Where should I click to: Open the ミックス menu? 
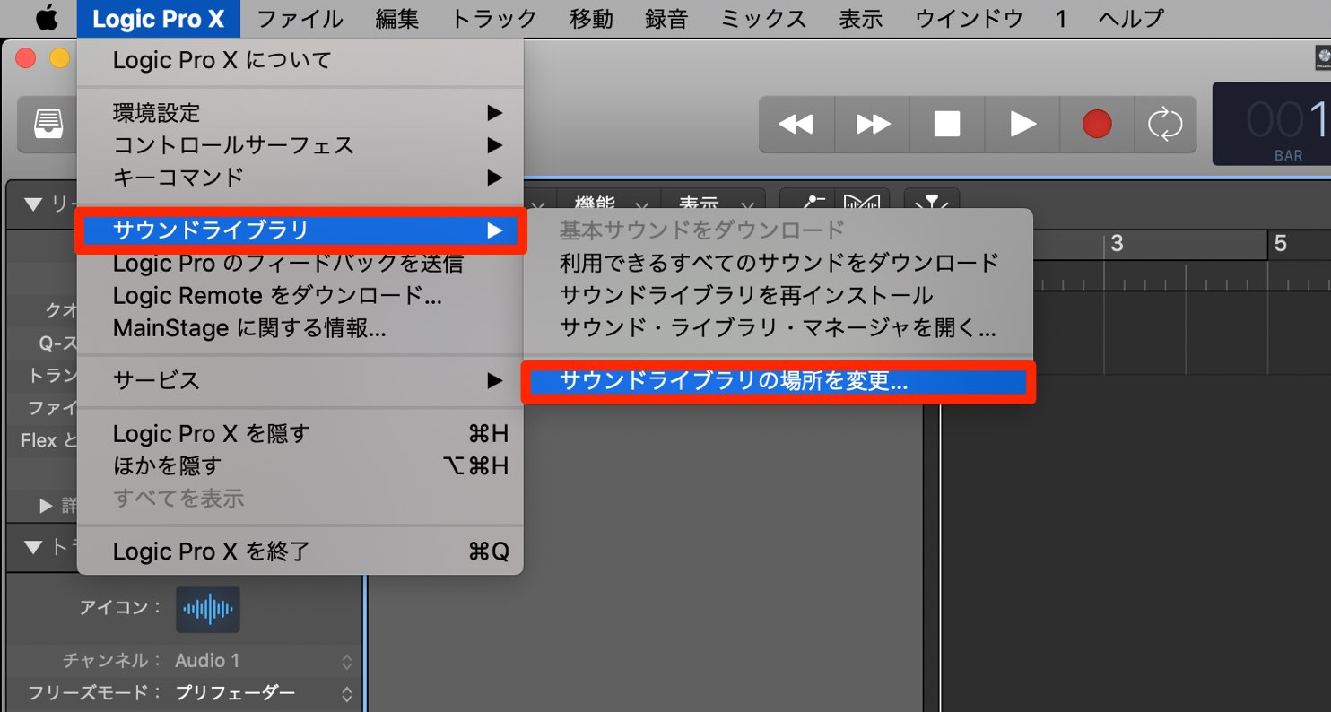click(x=764, y=18)
